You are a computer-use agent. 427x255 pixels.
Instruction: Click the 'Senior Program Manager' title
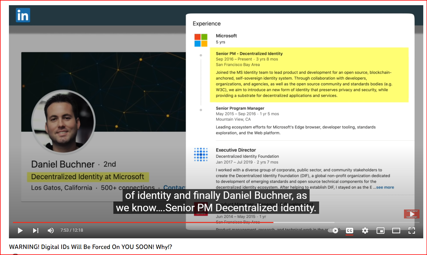coord(240,108)
